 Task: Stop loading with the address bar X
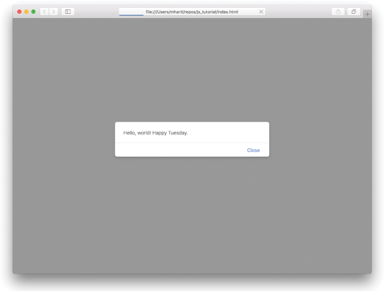pos(261,12)
